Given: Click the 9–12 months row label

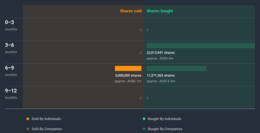Looking at the screenshot, I should [11, 94].
